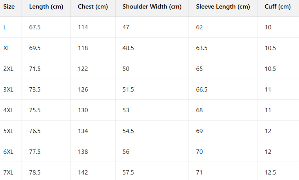The width and height of the screenshot is (299, 180).
Task: Click the L size row label
Action: 5,27
